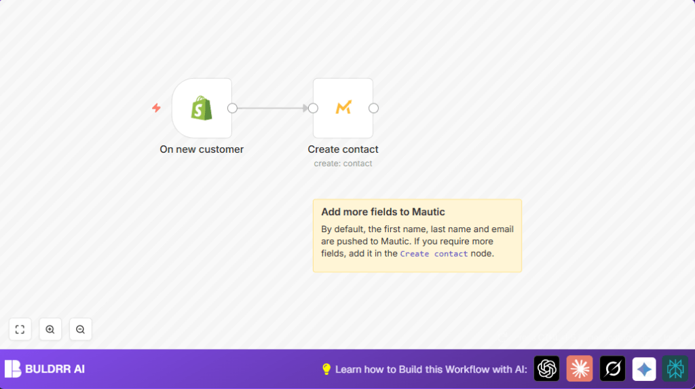Click the 'On new customer' node label
Screen dimensions: 695x389
point(202,149)
